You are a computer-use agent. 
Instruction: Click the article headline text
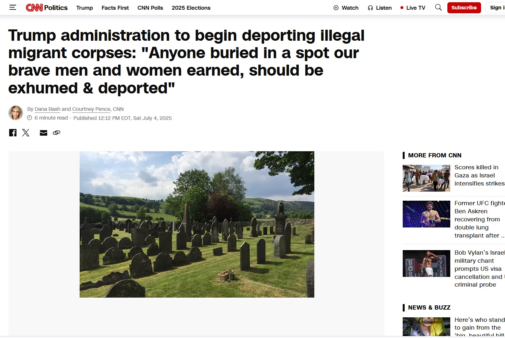[186, 62]
